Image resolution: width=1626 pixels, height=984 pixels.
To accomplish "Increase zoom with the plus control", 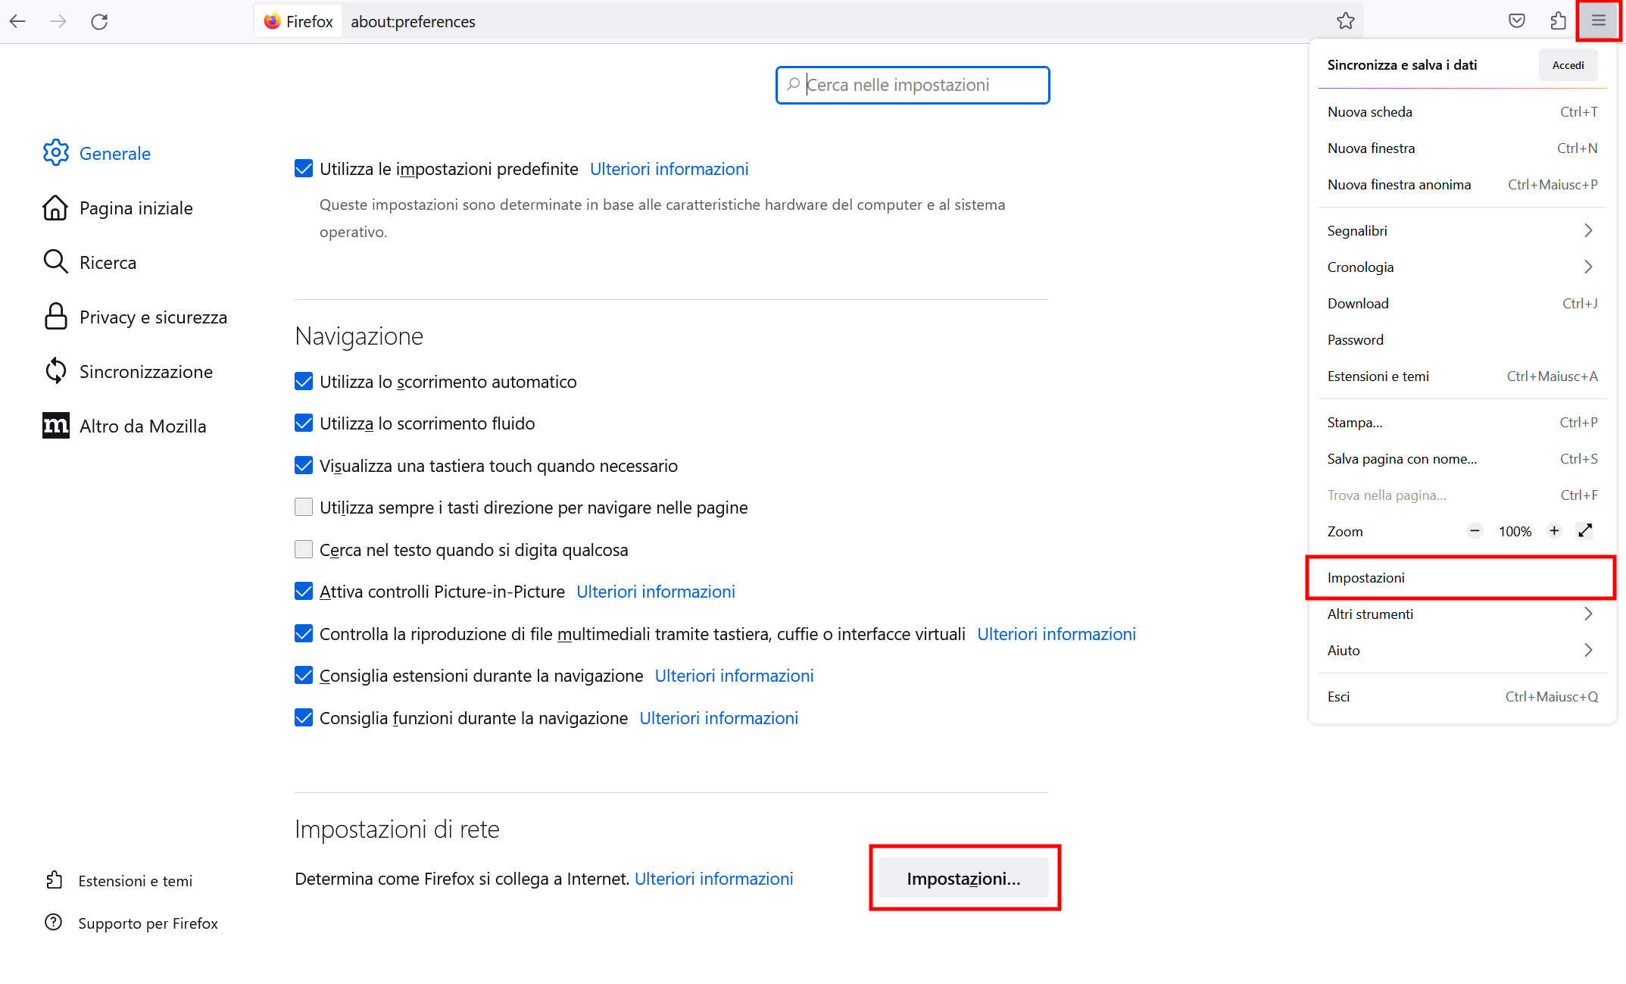I will (x=1554, y=531).
